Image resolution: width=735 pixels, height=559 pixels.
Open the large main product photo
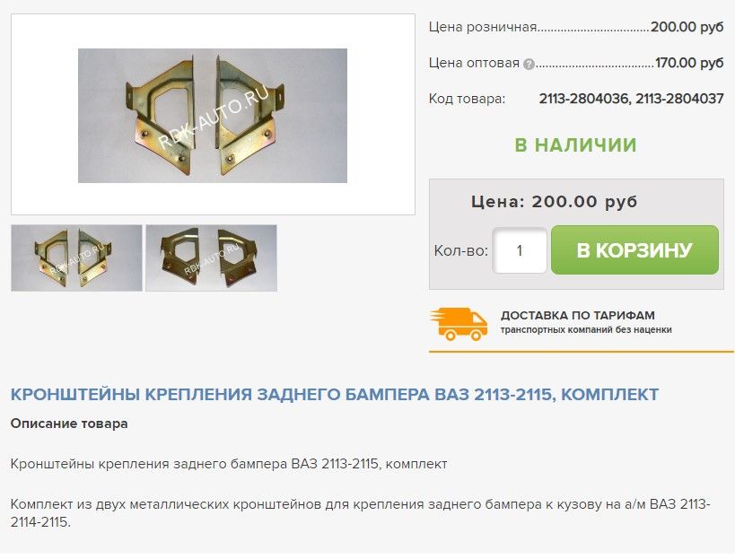[213, 115]
